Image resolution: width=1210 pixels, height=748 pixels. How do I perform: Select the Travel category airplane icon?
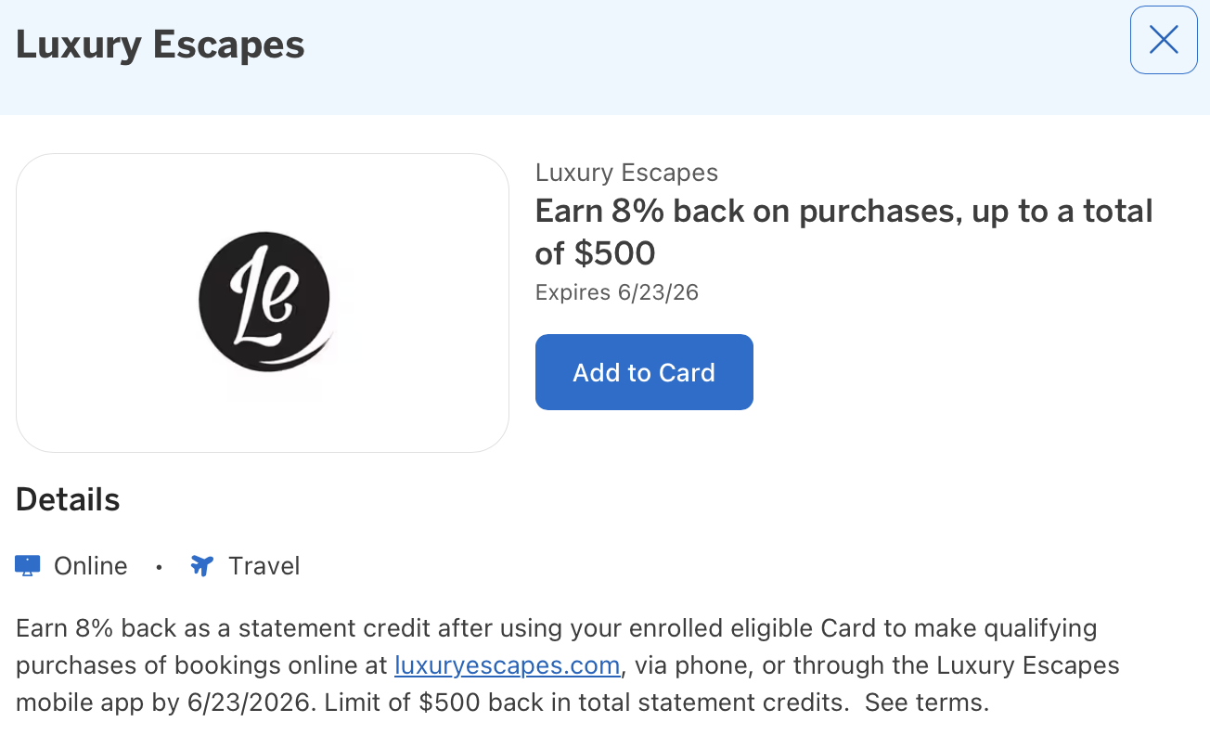click(201, 565)
